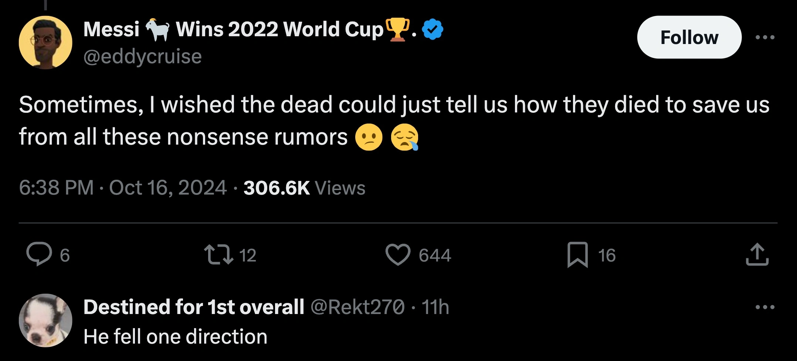Click the @Rekt270 handle
Viewport: 797px width, 361px height.
click(x=357, y=307)
